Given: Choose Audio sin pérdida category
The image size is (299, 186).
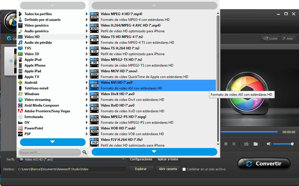Looking at the screenshot, I should (38, 43).
